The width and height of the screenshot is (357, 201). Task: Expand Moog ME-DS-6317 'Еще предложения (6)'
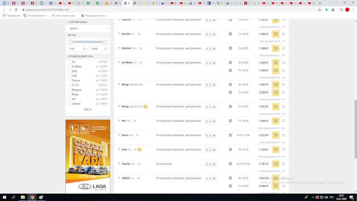[x=272, y=114]
